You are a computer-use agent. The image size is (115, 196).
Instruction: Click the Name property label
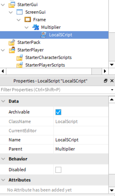pyautogui.click(x=15, y=140)
